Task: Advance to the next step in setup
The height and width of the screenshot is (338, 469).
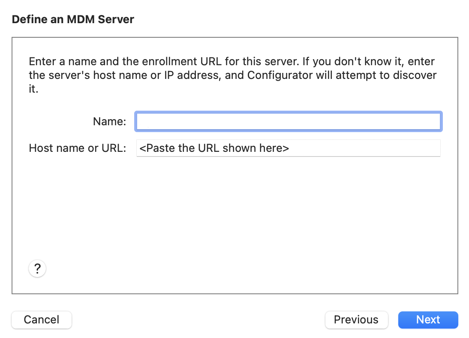Action: click(428, 320)
